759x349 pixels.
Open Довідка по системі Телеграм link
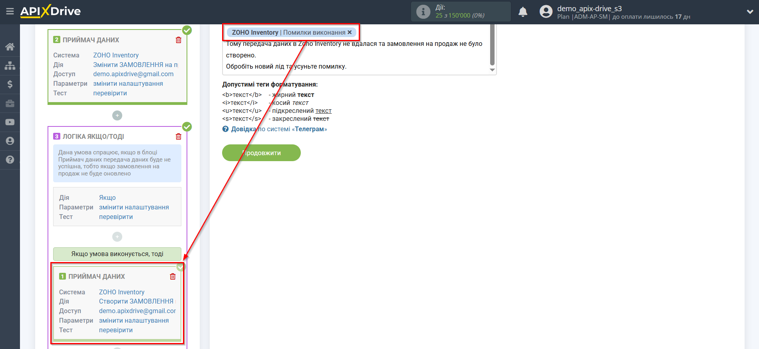point(279,129)
